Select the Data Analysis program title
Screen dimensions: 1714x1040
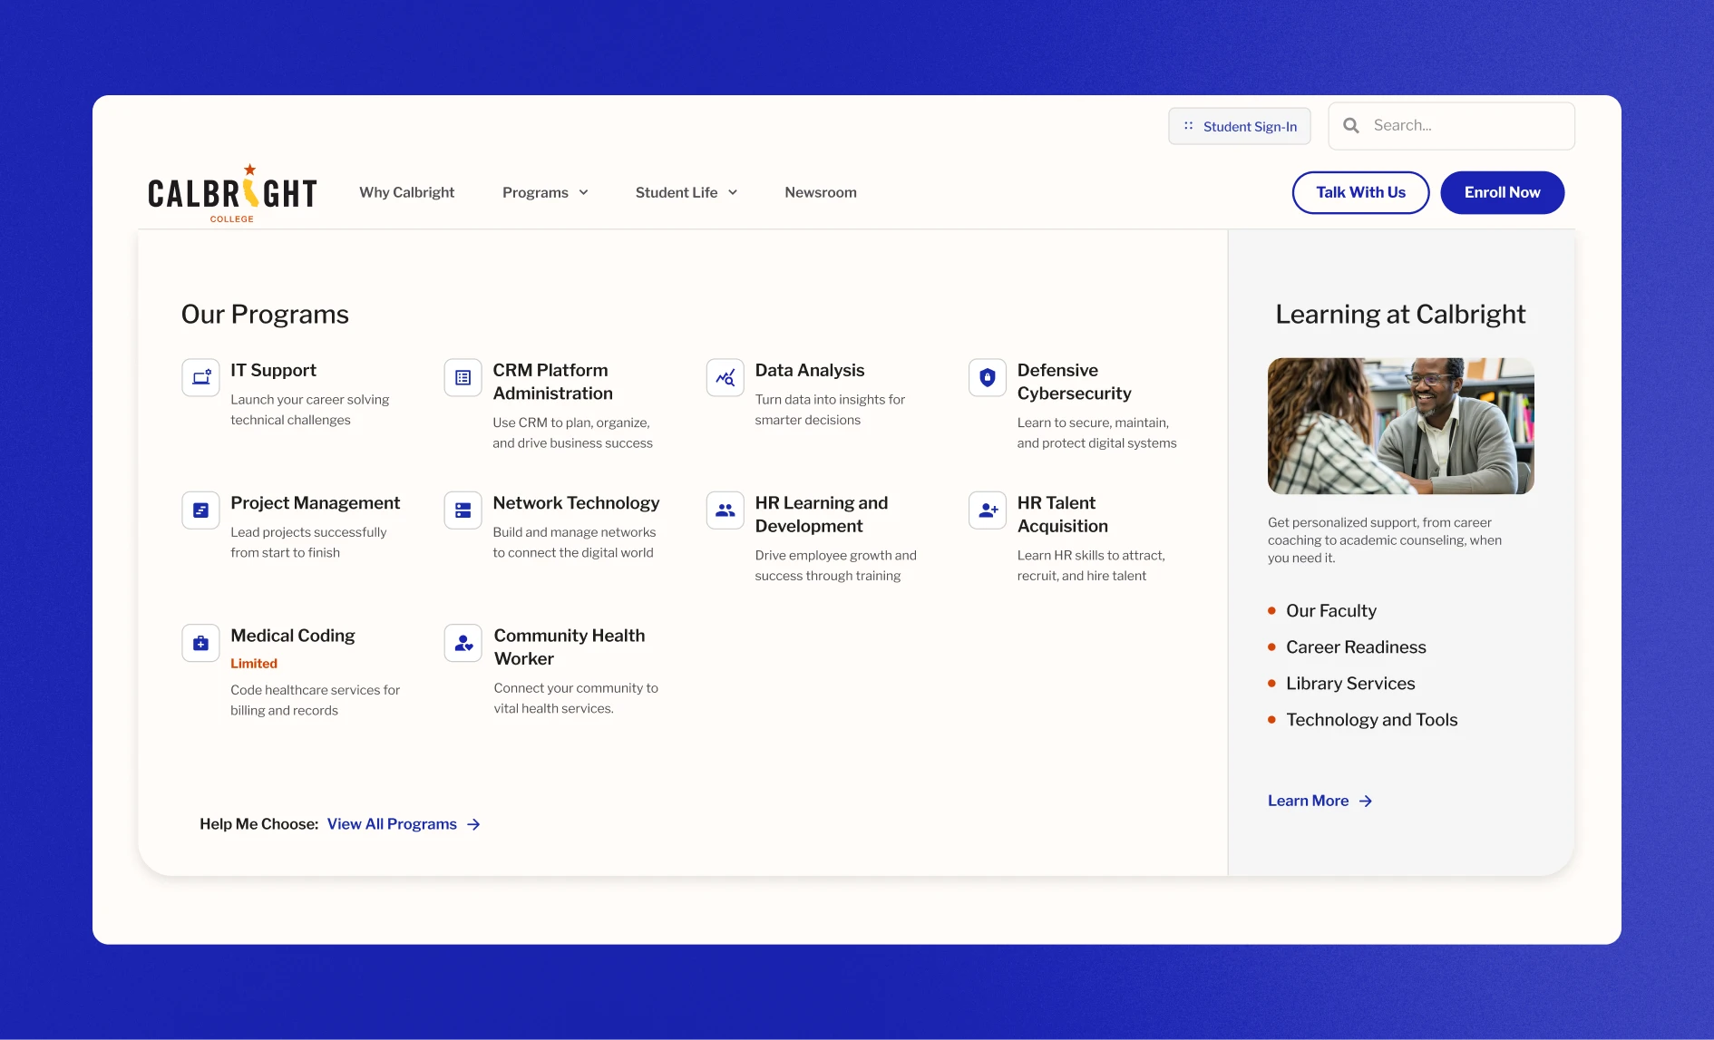809,370
